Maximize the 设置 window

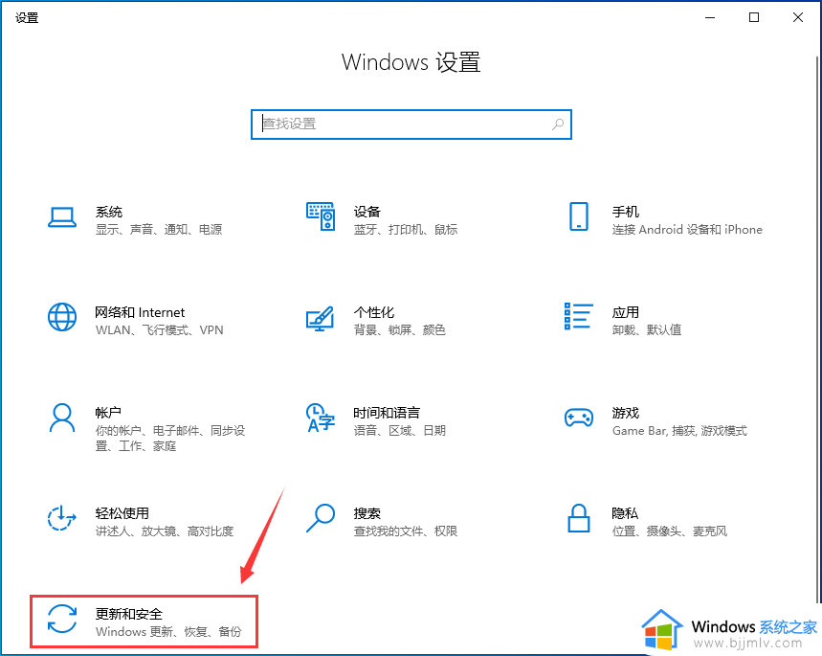click(754, 17)
